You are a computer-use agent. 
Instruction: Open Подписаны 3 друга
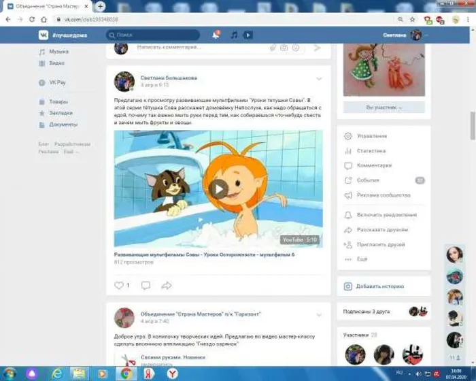point(367,312)
